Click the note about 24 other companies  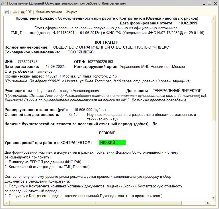(x=106, y=95)
